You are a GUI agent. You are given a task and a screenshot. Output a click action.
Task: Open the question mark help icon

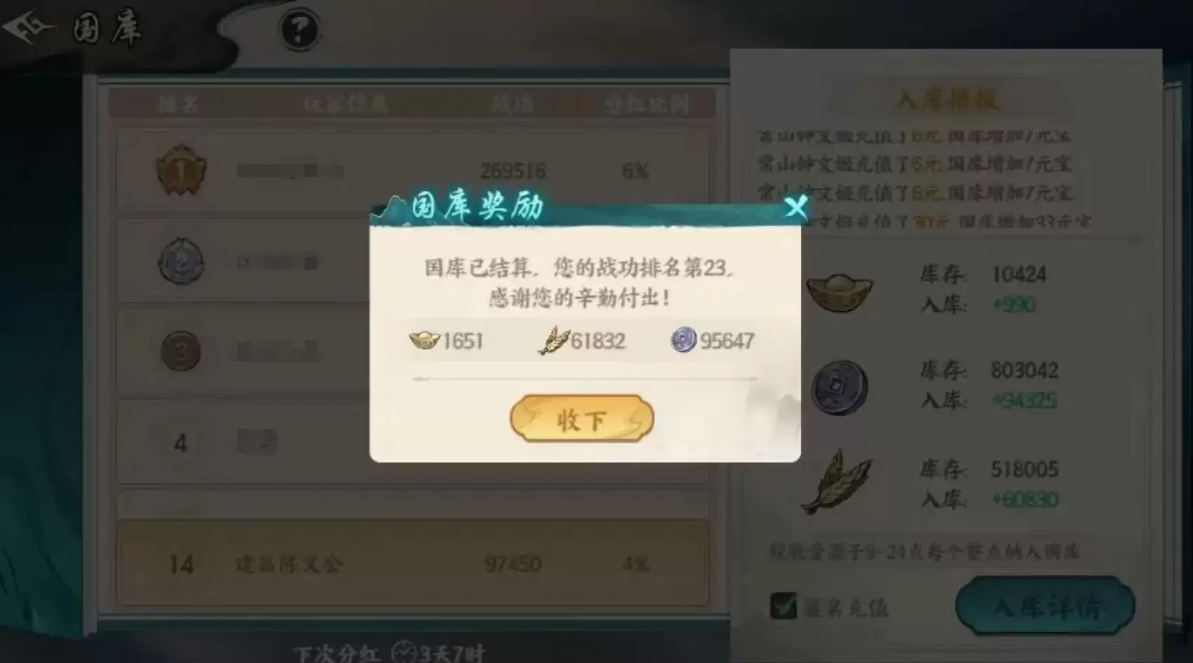coord(299,30)
